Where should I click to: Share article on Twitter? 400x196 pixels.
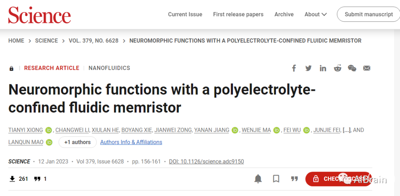click(x=308, y=68)
